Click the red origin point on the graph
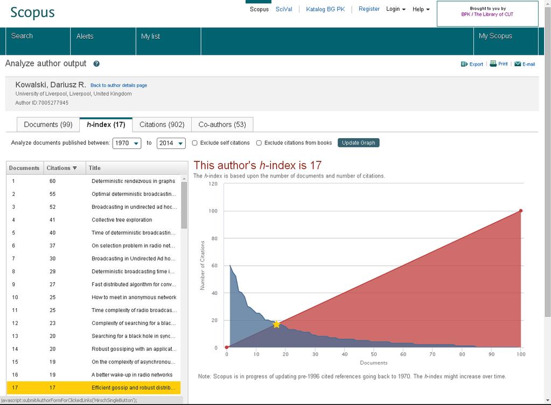The image size is (551, 405). click(227, 347)
